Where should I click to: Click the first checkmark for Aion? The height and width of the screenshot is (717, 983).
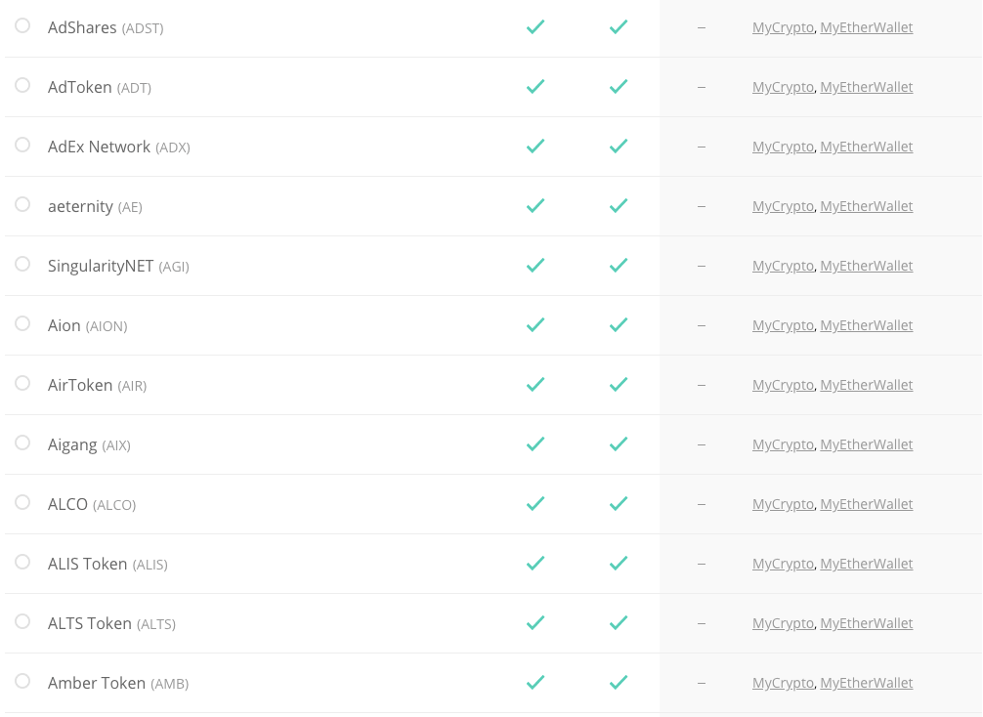pos(535,325)
